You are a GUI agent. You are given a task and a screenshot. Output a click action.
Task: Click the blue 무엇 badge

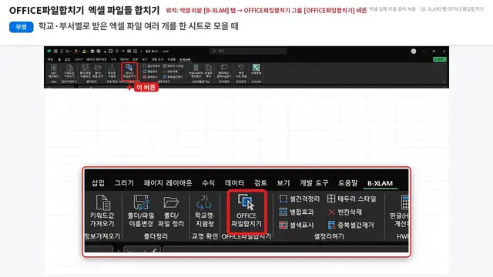[x=21, y=27]
